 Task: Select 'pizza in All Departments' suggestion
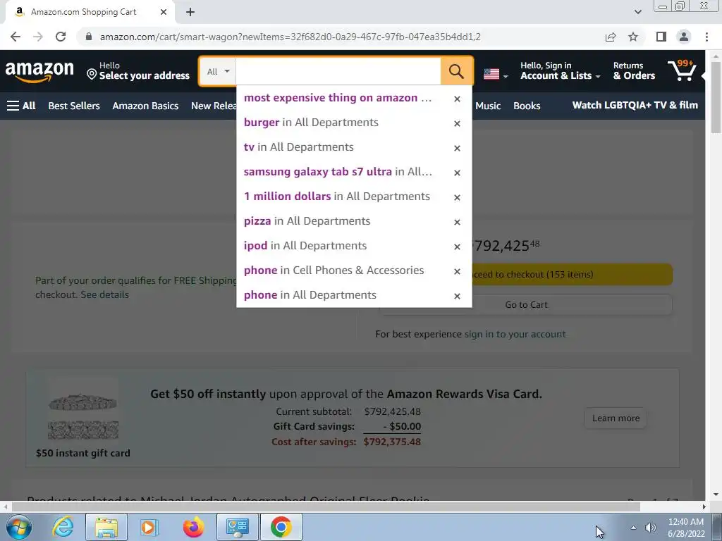(x=307, y=221)
